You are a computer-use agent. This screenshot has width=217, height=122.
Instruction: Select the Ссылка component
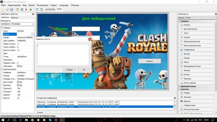pyautogui.click(x=197, y=37)
